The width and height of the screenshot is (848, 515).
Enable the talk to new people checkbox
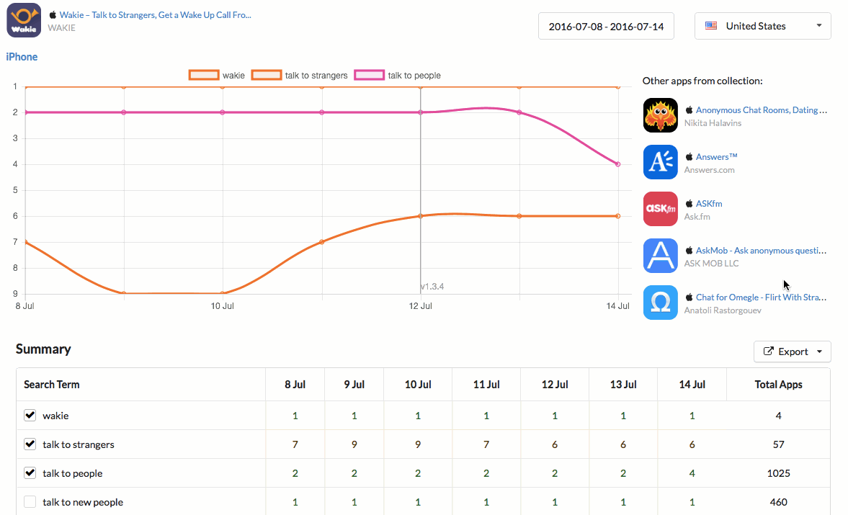pyautogui.click(x=30, y=502)
